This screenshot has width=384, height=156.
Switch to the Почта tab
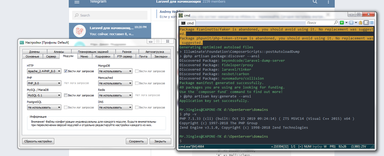(x=143, y=56)
